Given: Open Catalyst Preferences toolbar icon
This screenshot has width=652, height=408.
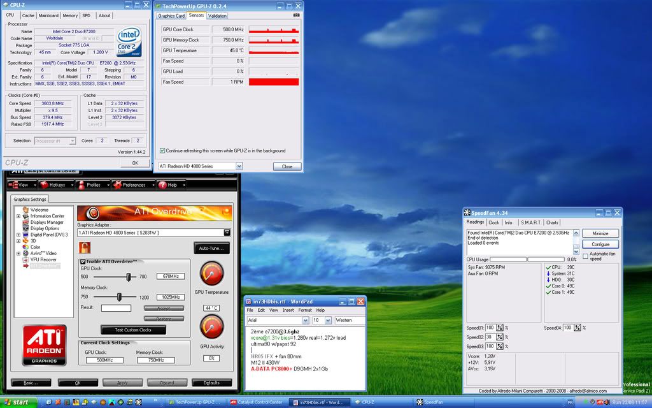Looking at the screenshot, I should [x=117, y=185].
